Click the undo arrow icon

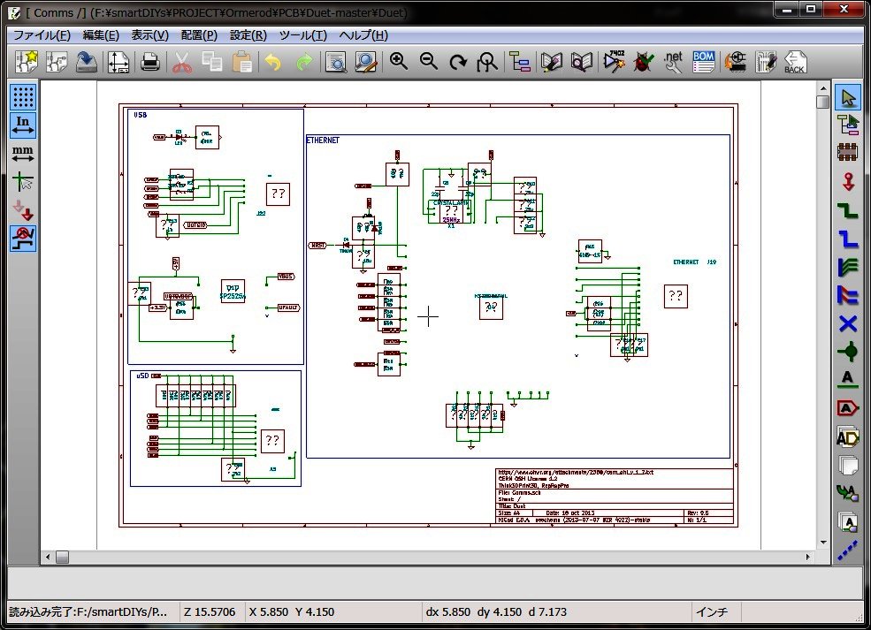pyautogui.click(x=272, y=62)
